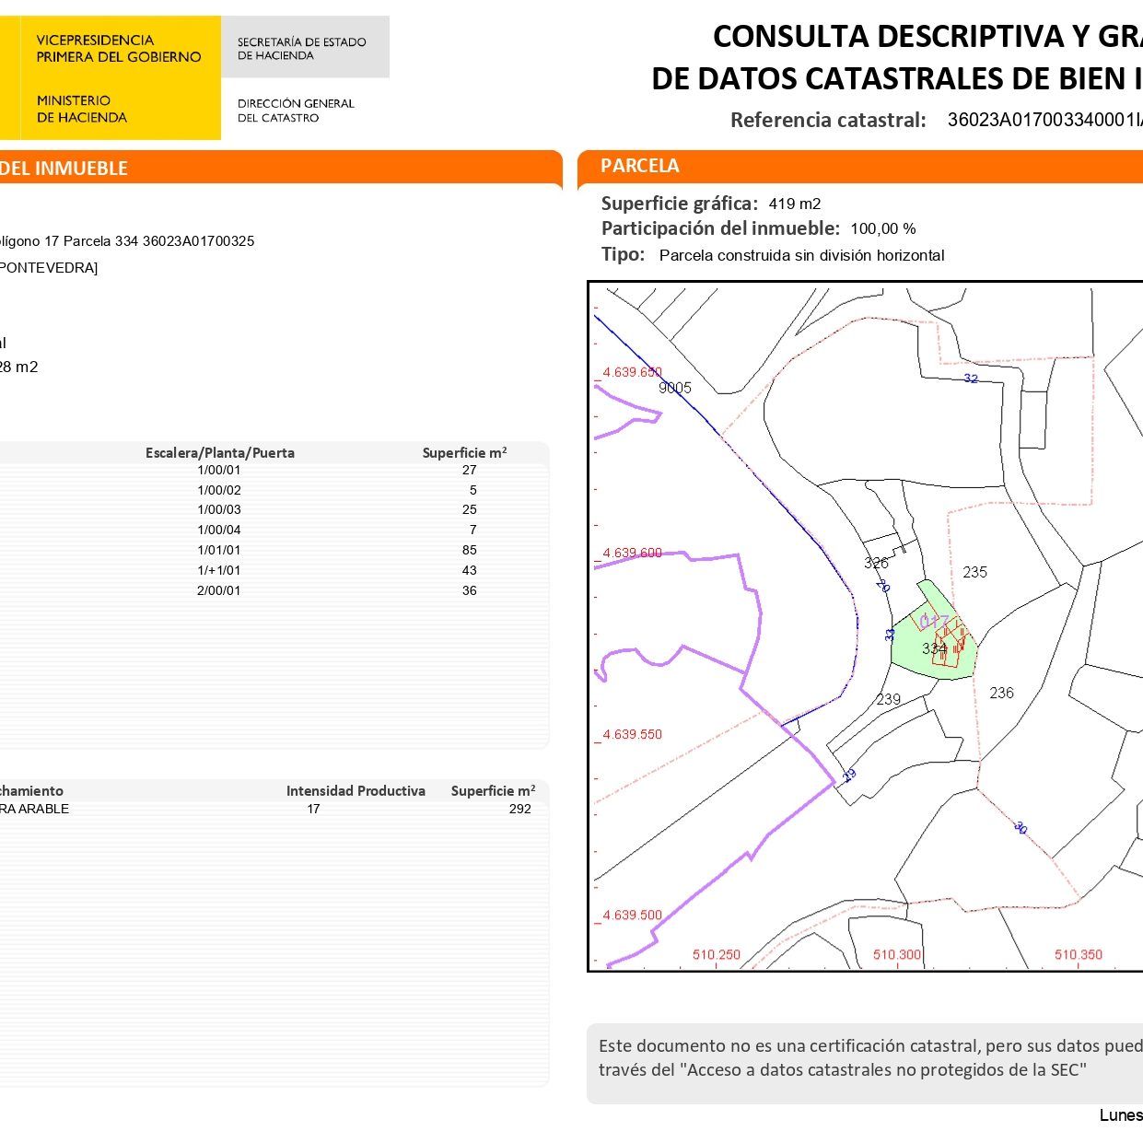Click 'Superficie m²' header of construction table
Image resolution: width=1143 pixels, height=1143 pixels.
coord(465,452)
